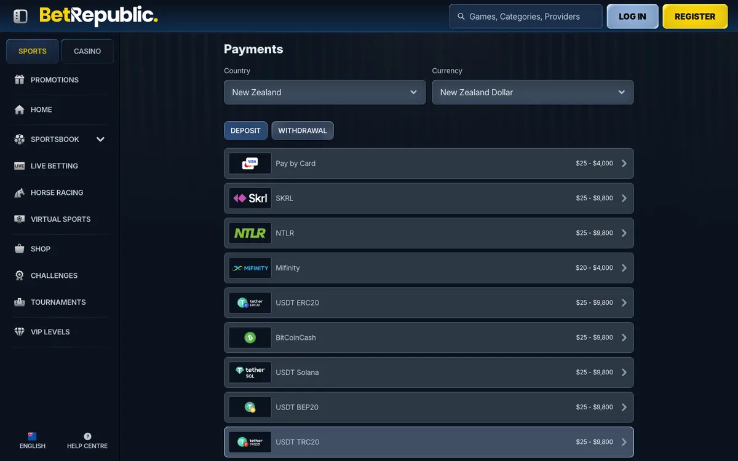
Task: Click the MiFinity logo thumbnail
Action: 250,268
